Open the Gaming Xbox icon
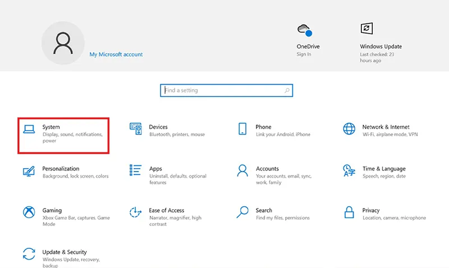 click(29, 212)
